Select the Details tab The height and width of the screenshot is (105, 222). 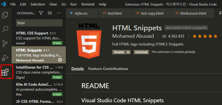(x=78, y=69)
